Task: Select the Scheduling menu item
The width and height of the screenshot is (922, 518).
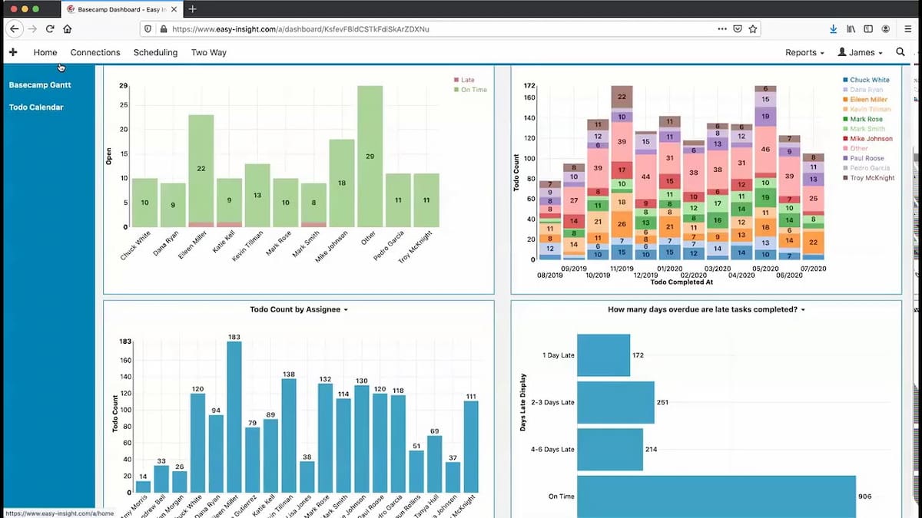Action: click(155, 52)
